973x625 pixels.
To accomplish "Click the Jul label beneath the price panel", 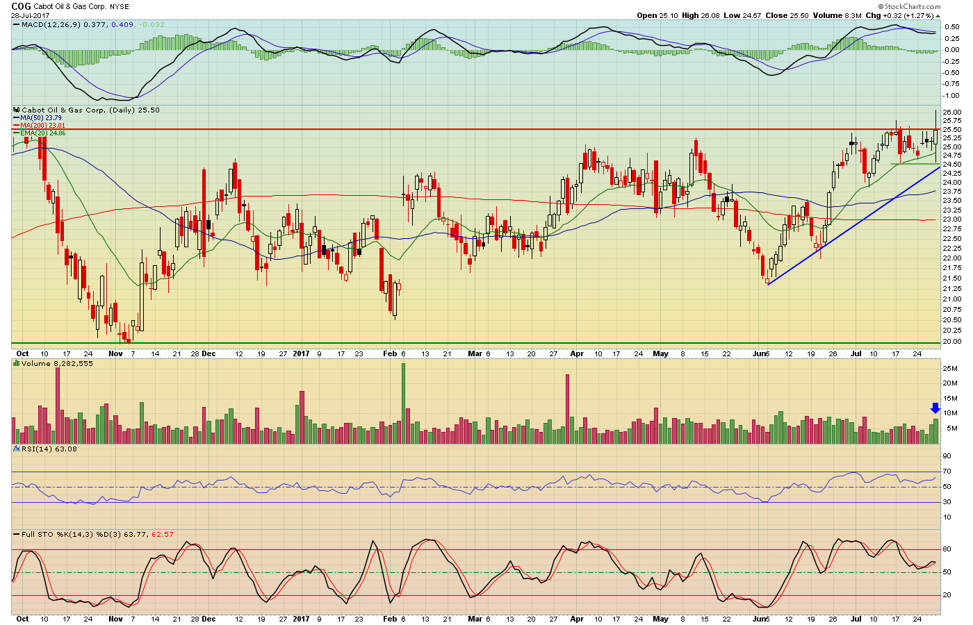I will pyautogui.click(x=857, y=353).
